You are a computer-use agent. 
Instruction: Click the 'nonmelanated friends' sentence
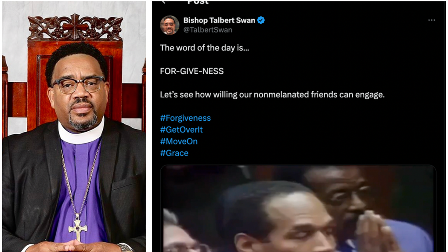point(272,94)
